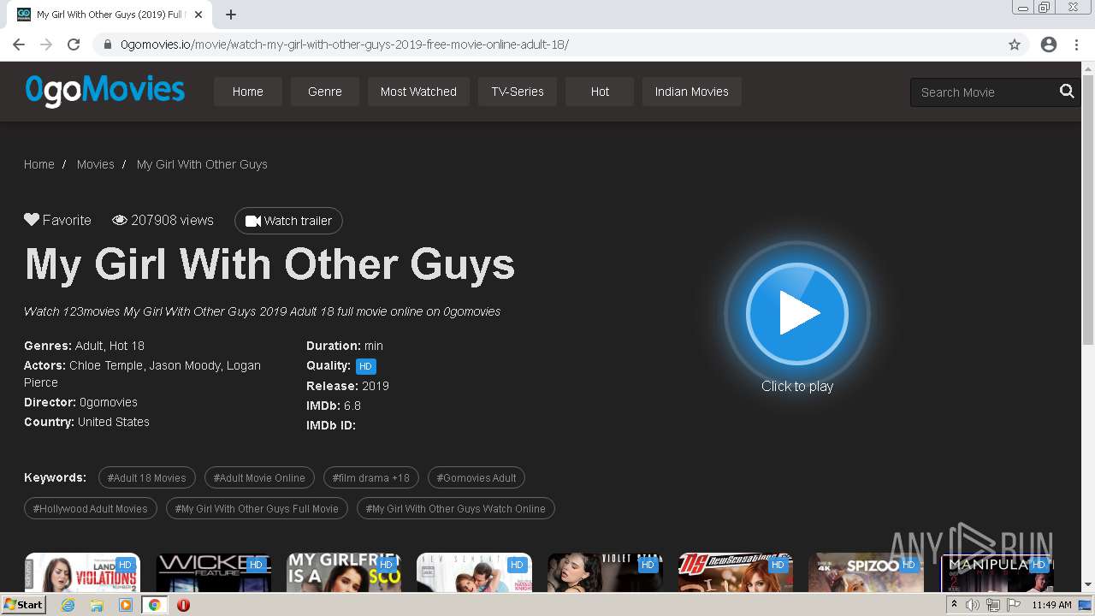The image size is (1095, 616).
Task: Open the Genre nav menu
Action: [325, 92]
